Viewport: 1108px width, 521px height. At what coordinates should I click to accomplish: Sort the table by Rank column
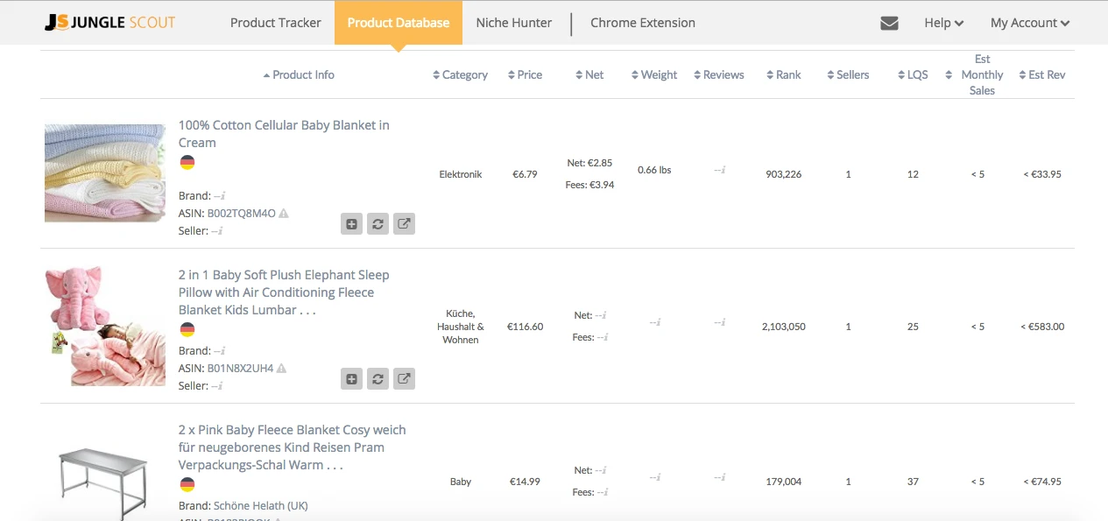click(x=783, y=74)
